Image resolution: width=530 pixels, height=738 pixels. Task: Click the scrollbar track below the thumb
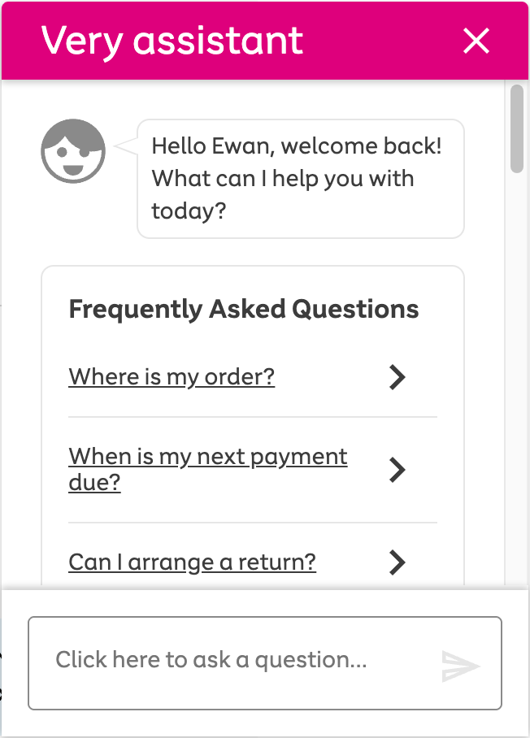click(x=517, y=366)
